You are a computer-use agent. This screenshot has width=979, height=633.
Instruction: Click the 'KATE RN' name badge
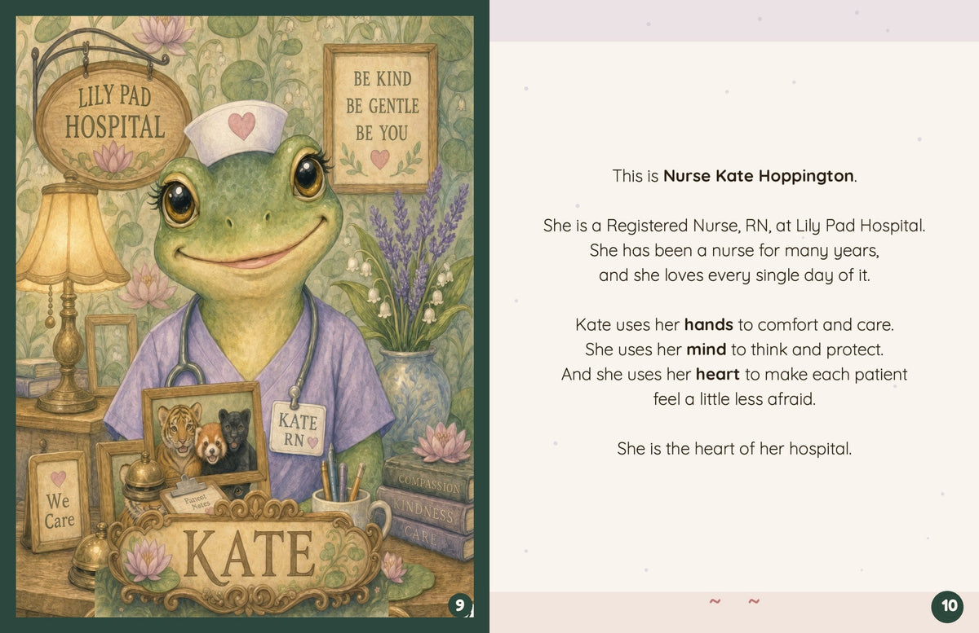[x=297, y=429]
